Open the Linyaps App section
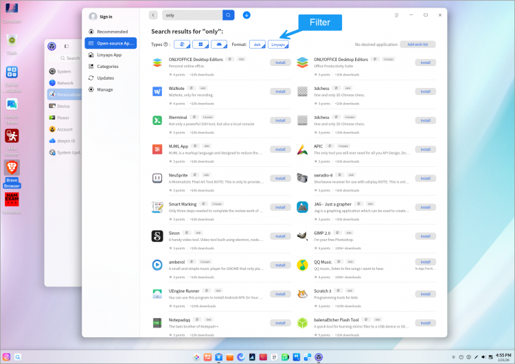515x364 pixels. [x=111, y=55]
